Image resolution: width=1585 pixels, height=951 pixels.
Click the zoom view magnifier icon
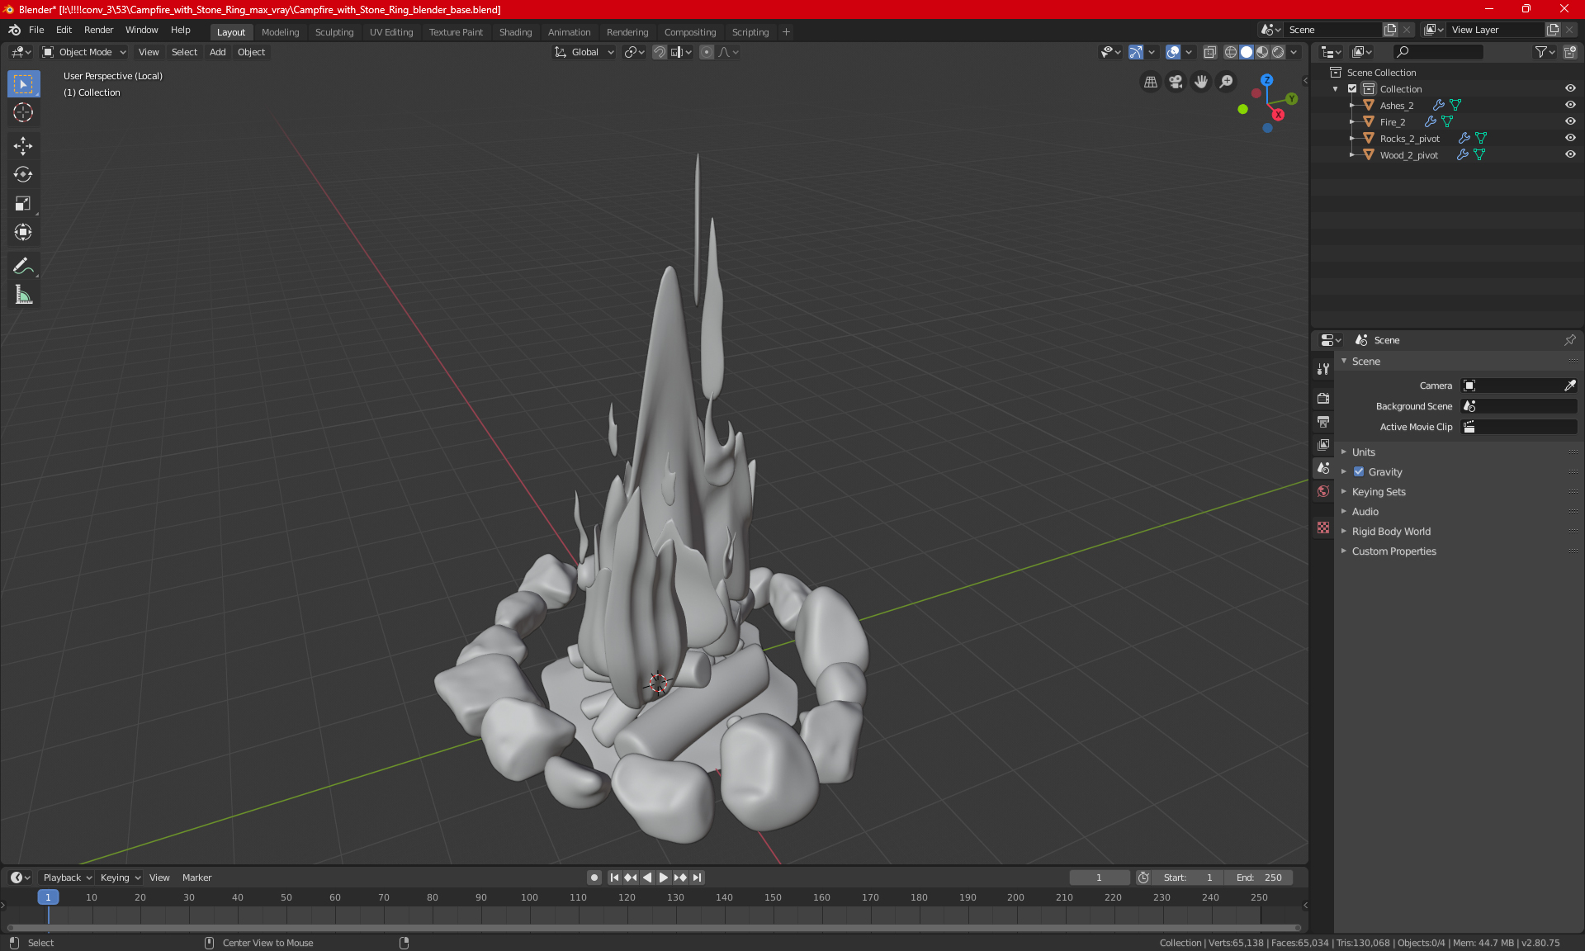point(1227,82)
